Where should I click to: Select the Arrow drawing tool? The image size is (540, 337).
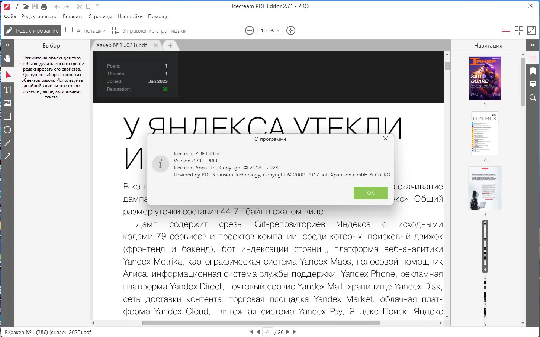pos(7,156)
